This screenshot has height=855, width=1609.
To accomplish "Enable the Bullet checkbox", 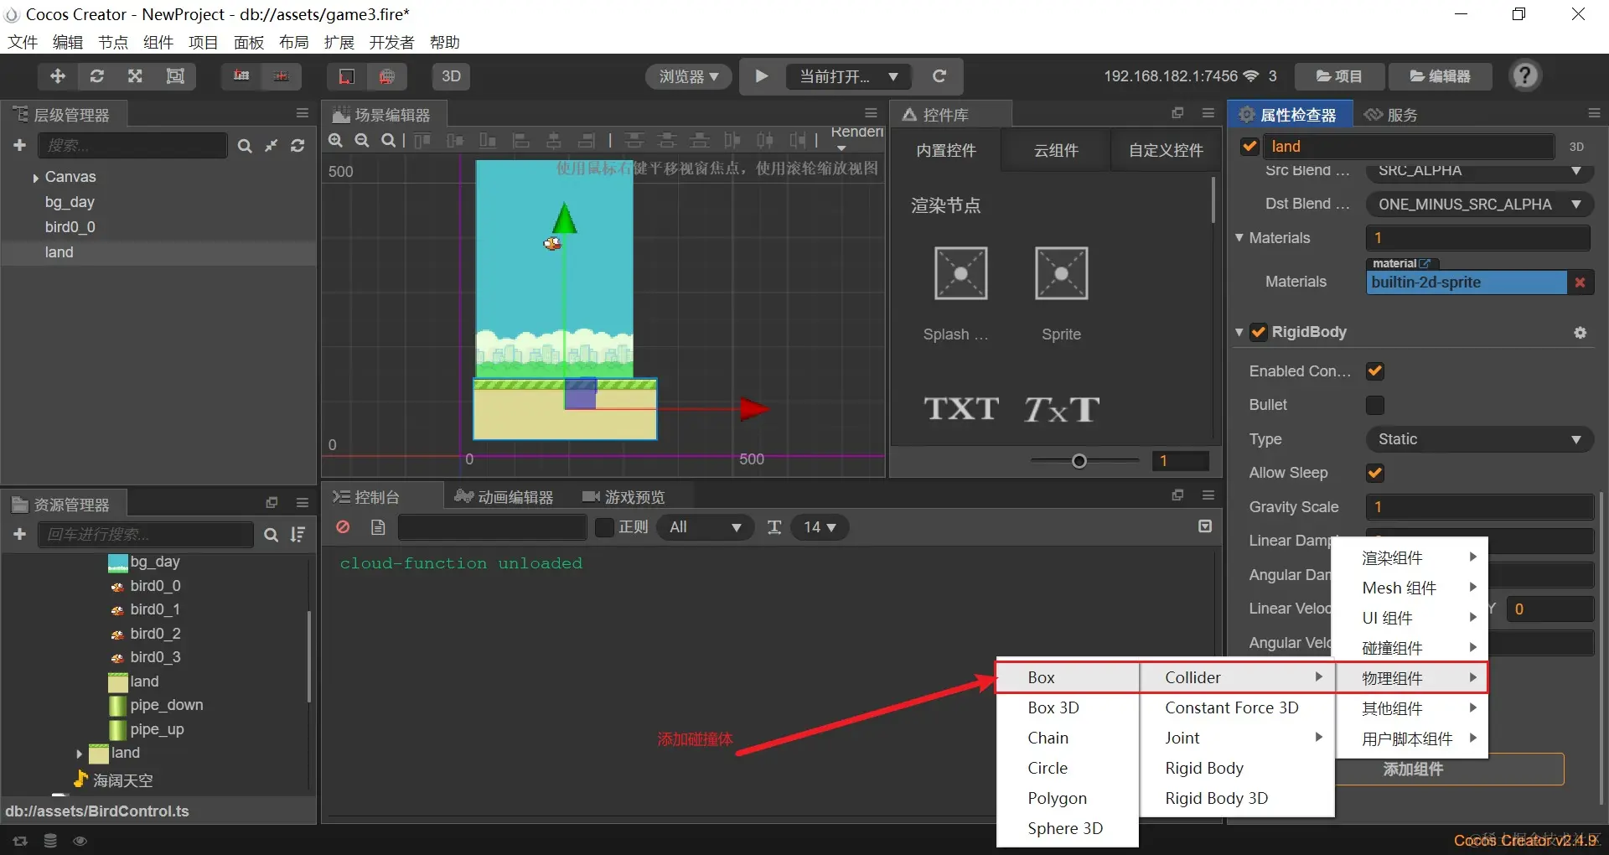I will click(x=1375, y=405).
